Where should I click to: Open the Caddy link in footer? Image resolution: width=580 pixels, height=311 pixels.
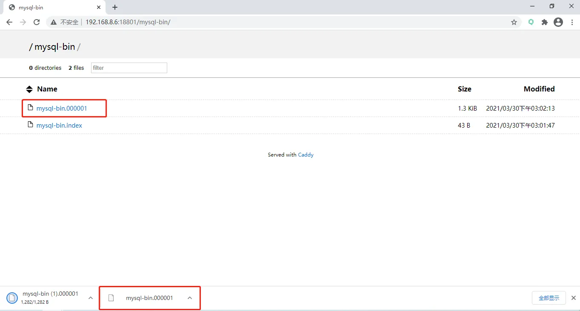click(x=306, y=155)
